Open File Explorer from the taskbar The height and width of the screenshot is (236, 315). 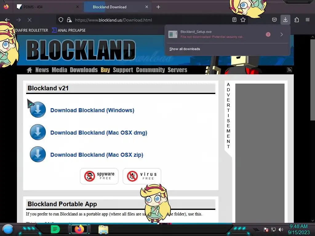click(103, 230)
